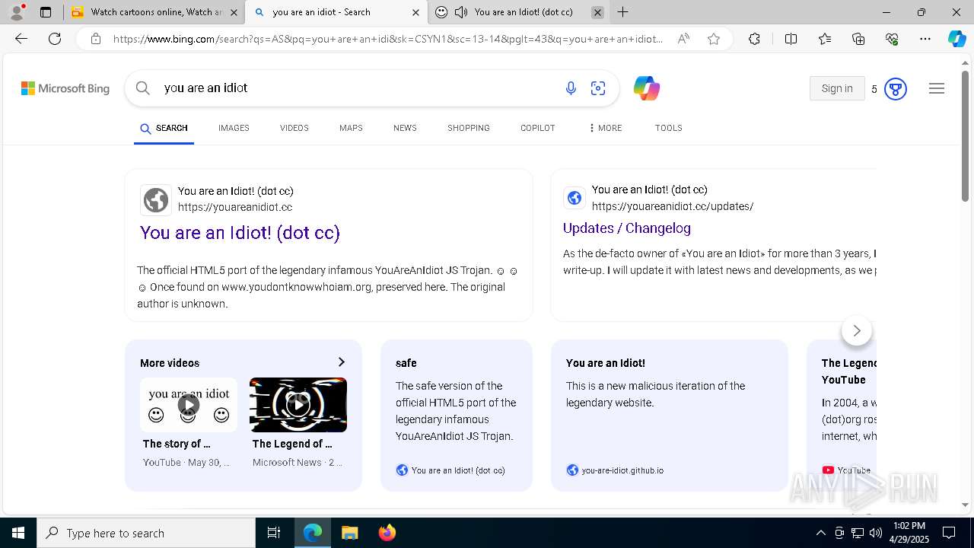
Task: Open Edge Settings and more menu
Action: pos(925,39)
